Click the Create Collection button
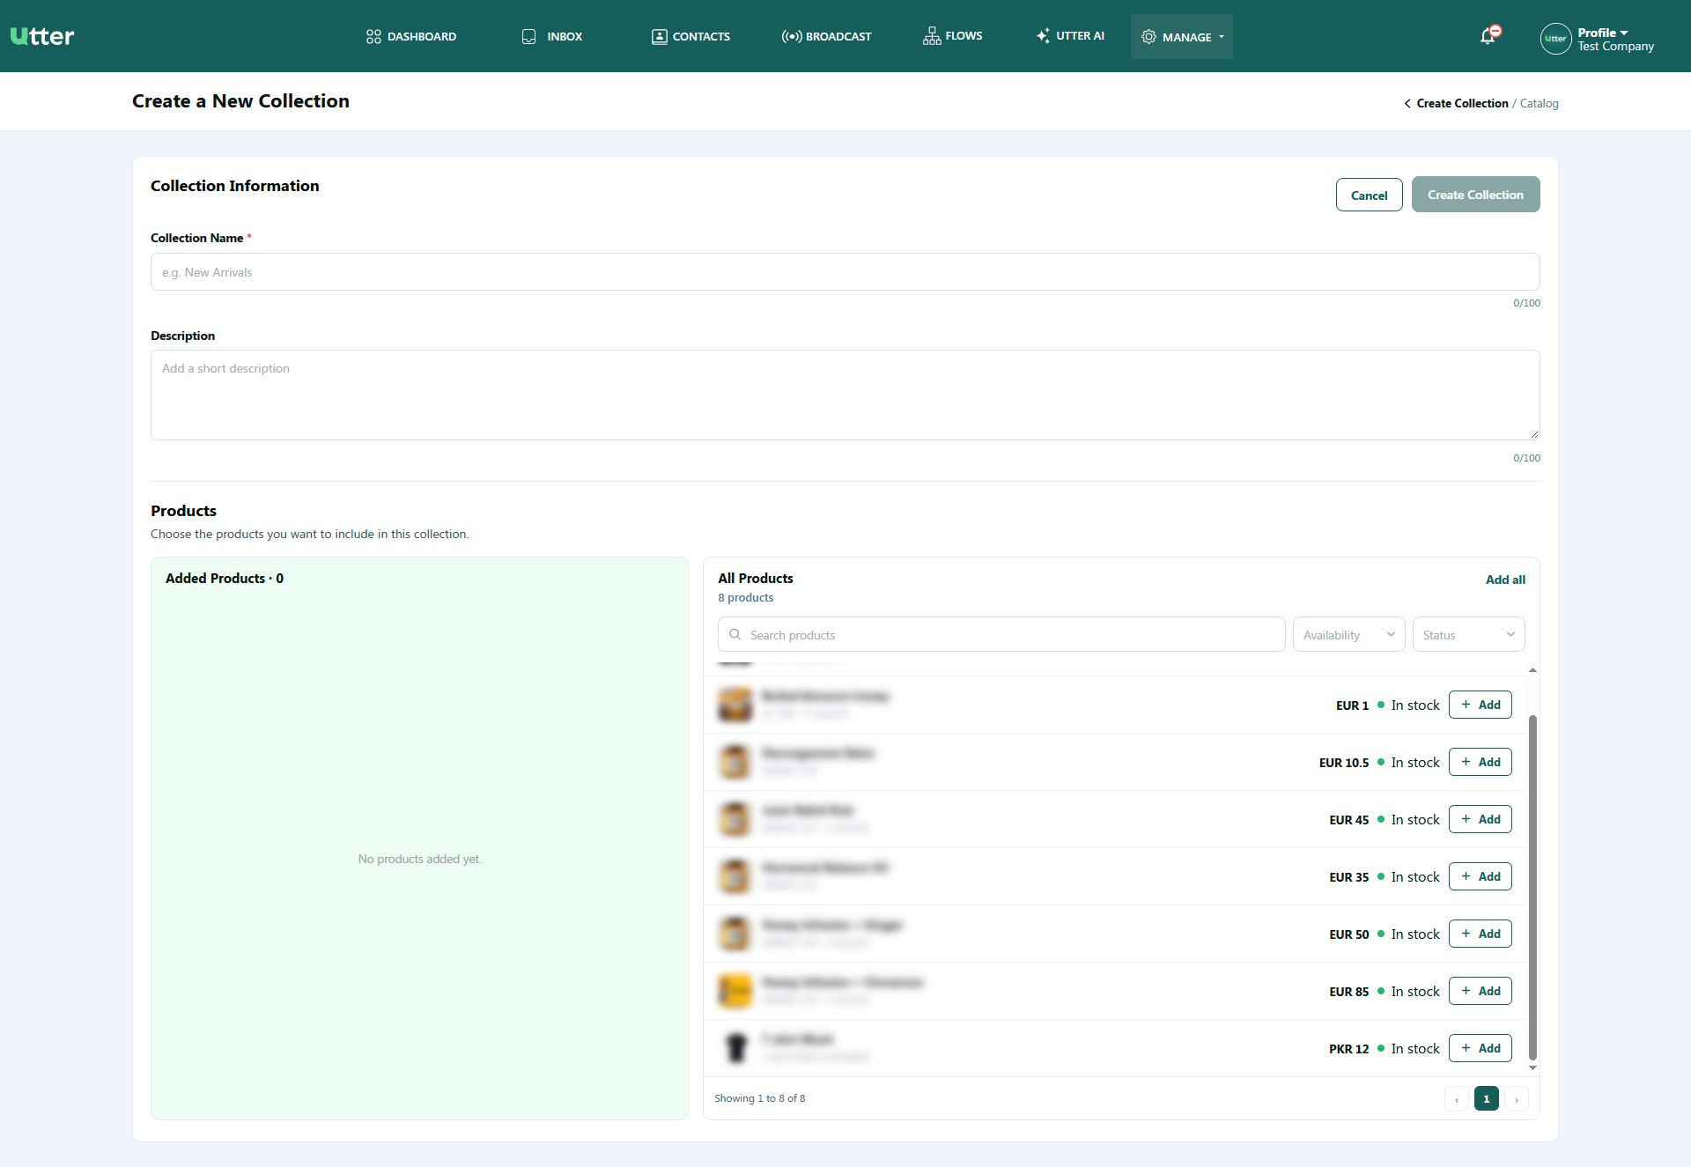The image size is (1691, 1167). 1475,195
